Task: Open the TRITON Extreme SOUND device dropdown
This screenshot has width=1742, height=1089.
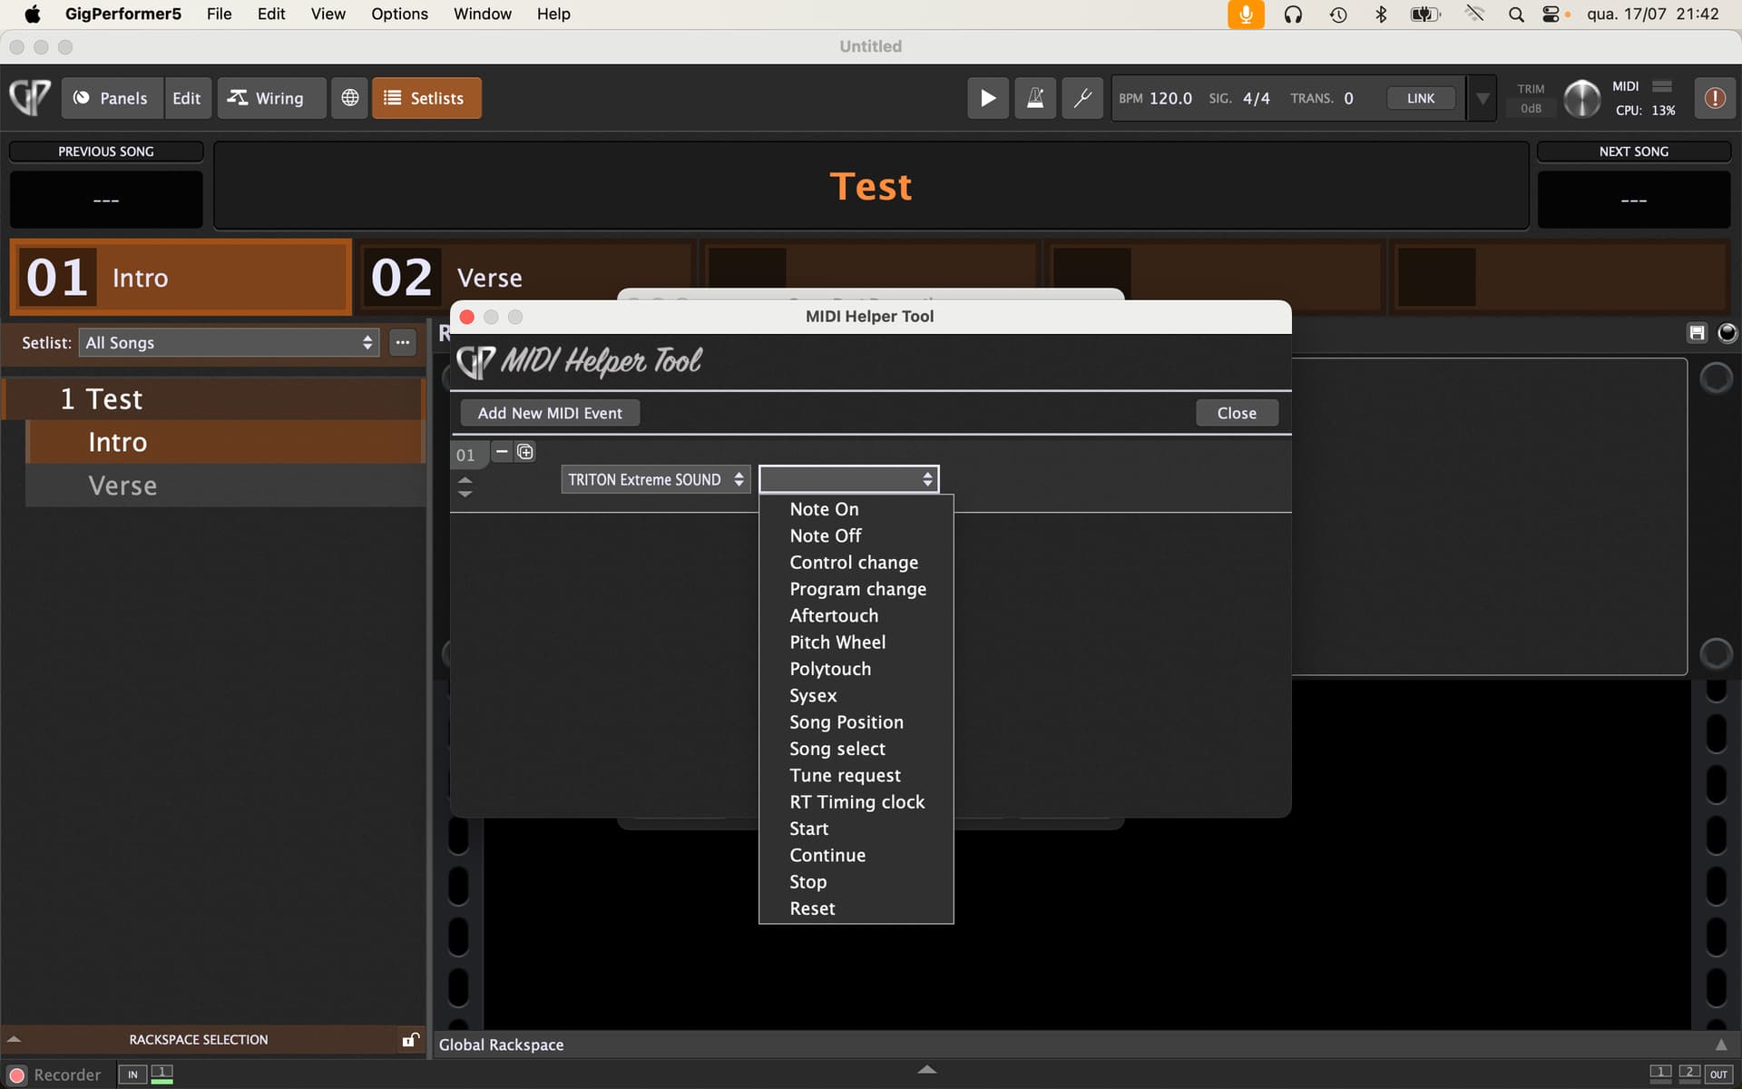Action: tap(654, 479)
